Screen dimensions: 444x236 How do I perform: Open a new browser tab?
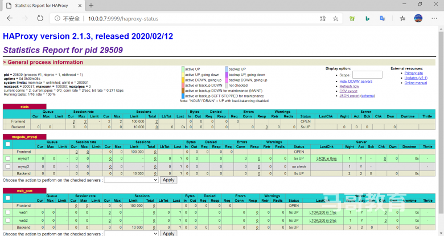91,5
